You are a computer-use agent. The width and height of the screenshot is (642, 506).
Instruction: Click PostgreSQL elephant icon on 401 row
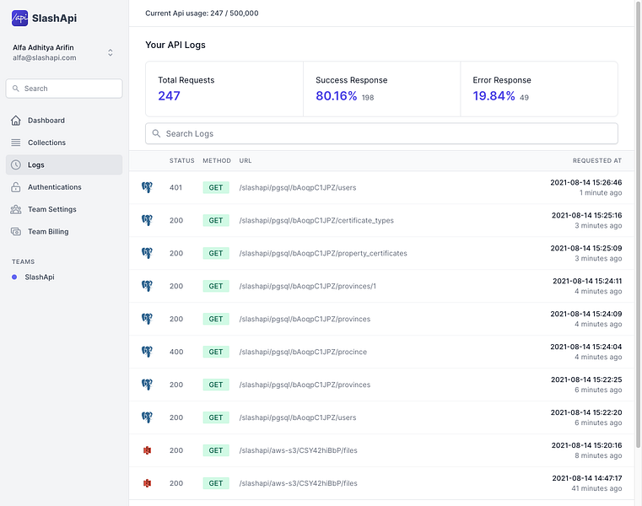point(147,187)
